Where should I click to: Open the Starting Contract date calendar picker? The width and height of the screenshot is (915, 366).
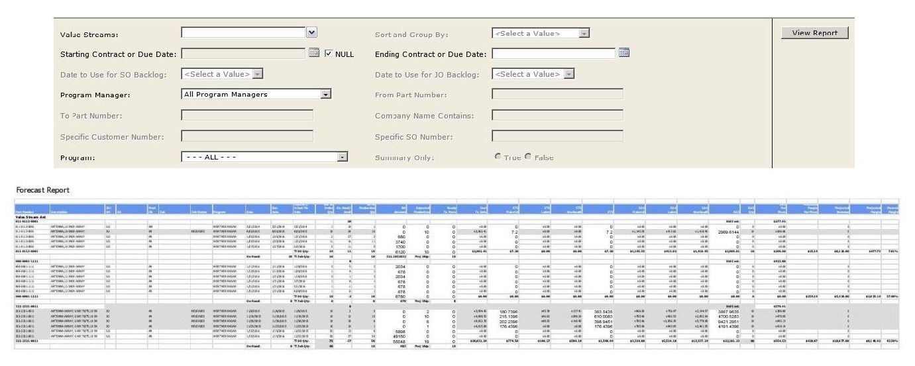coord(314,53)
